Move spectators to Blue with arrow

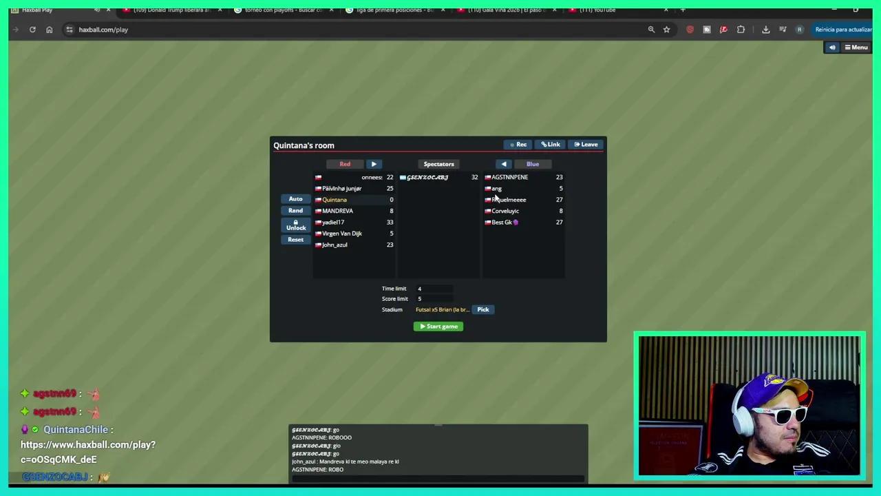click(x=504, y=164)
